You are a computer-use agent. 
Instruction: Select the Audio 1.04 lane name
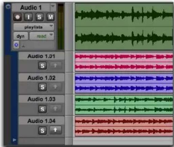[42, 121]
